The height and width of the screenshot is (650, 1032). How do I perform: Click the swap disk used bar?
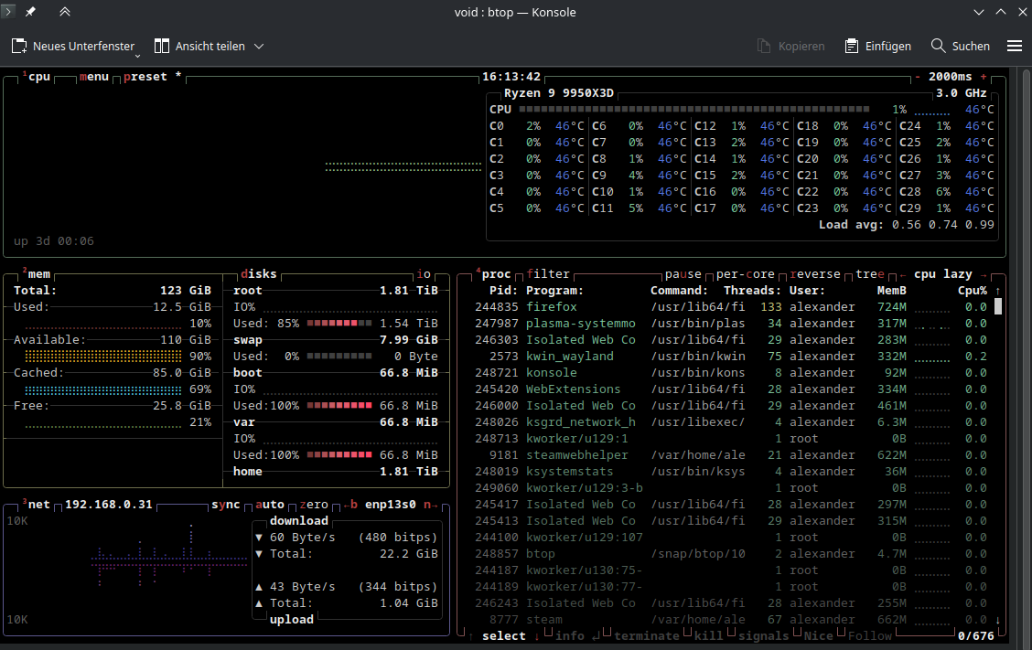(x=339, y=356)
